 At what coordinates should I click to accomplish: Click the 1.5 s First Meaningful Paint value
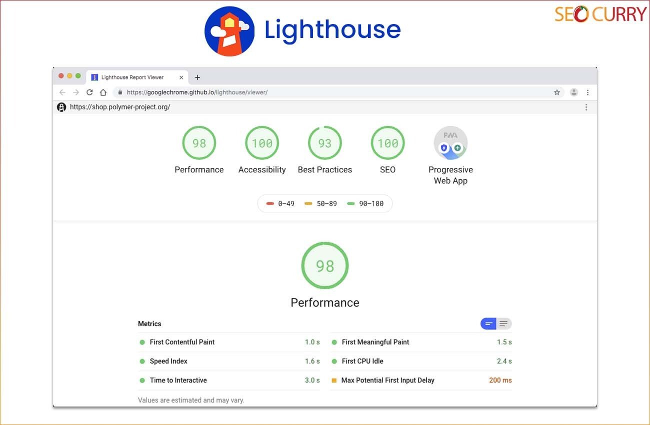[x=504, y=342]
